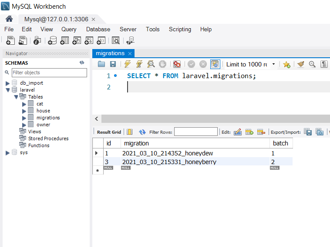Expand the owner table
Screen dimensions: 330x247
coord(24,125)
